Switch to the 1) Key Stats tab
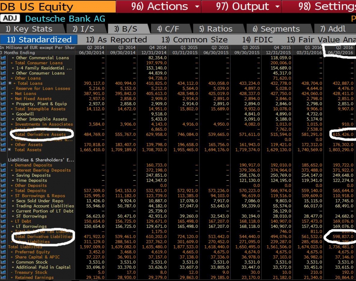 32,29
